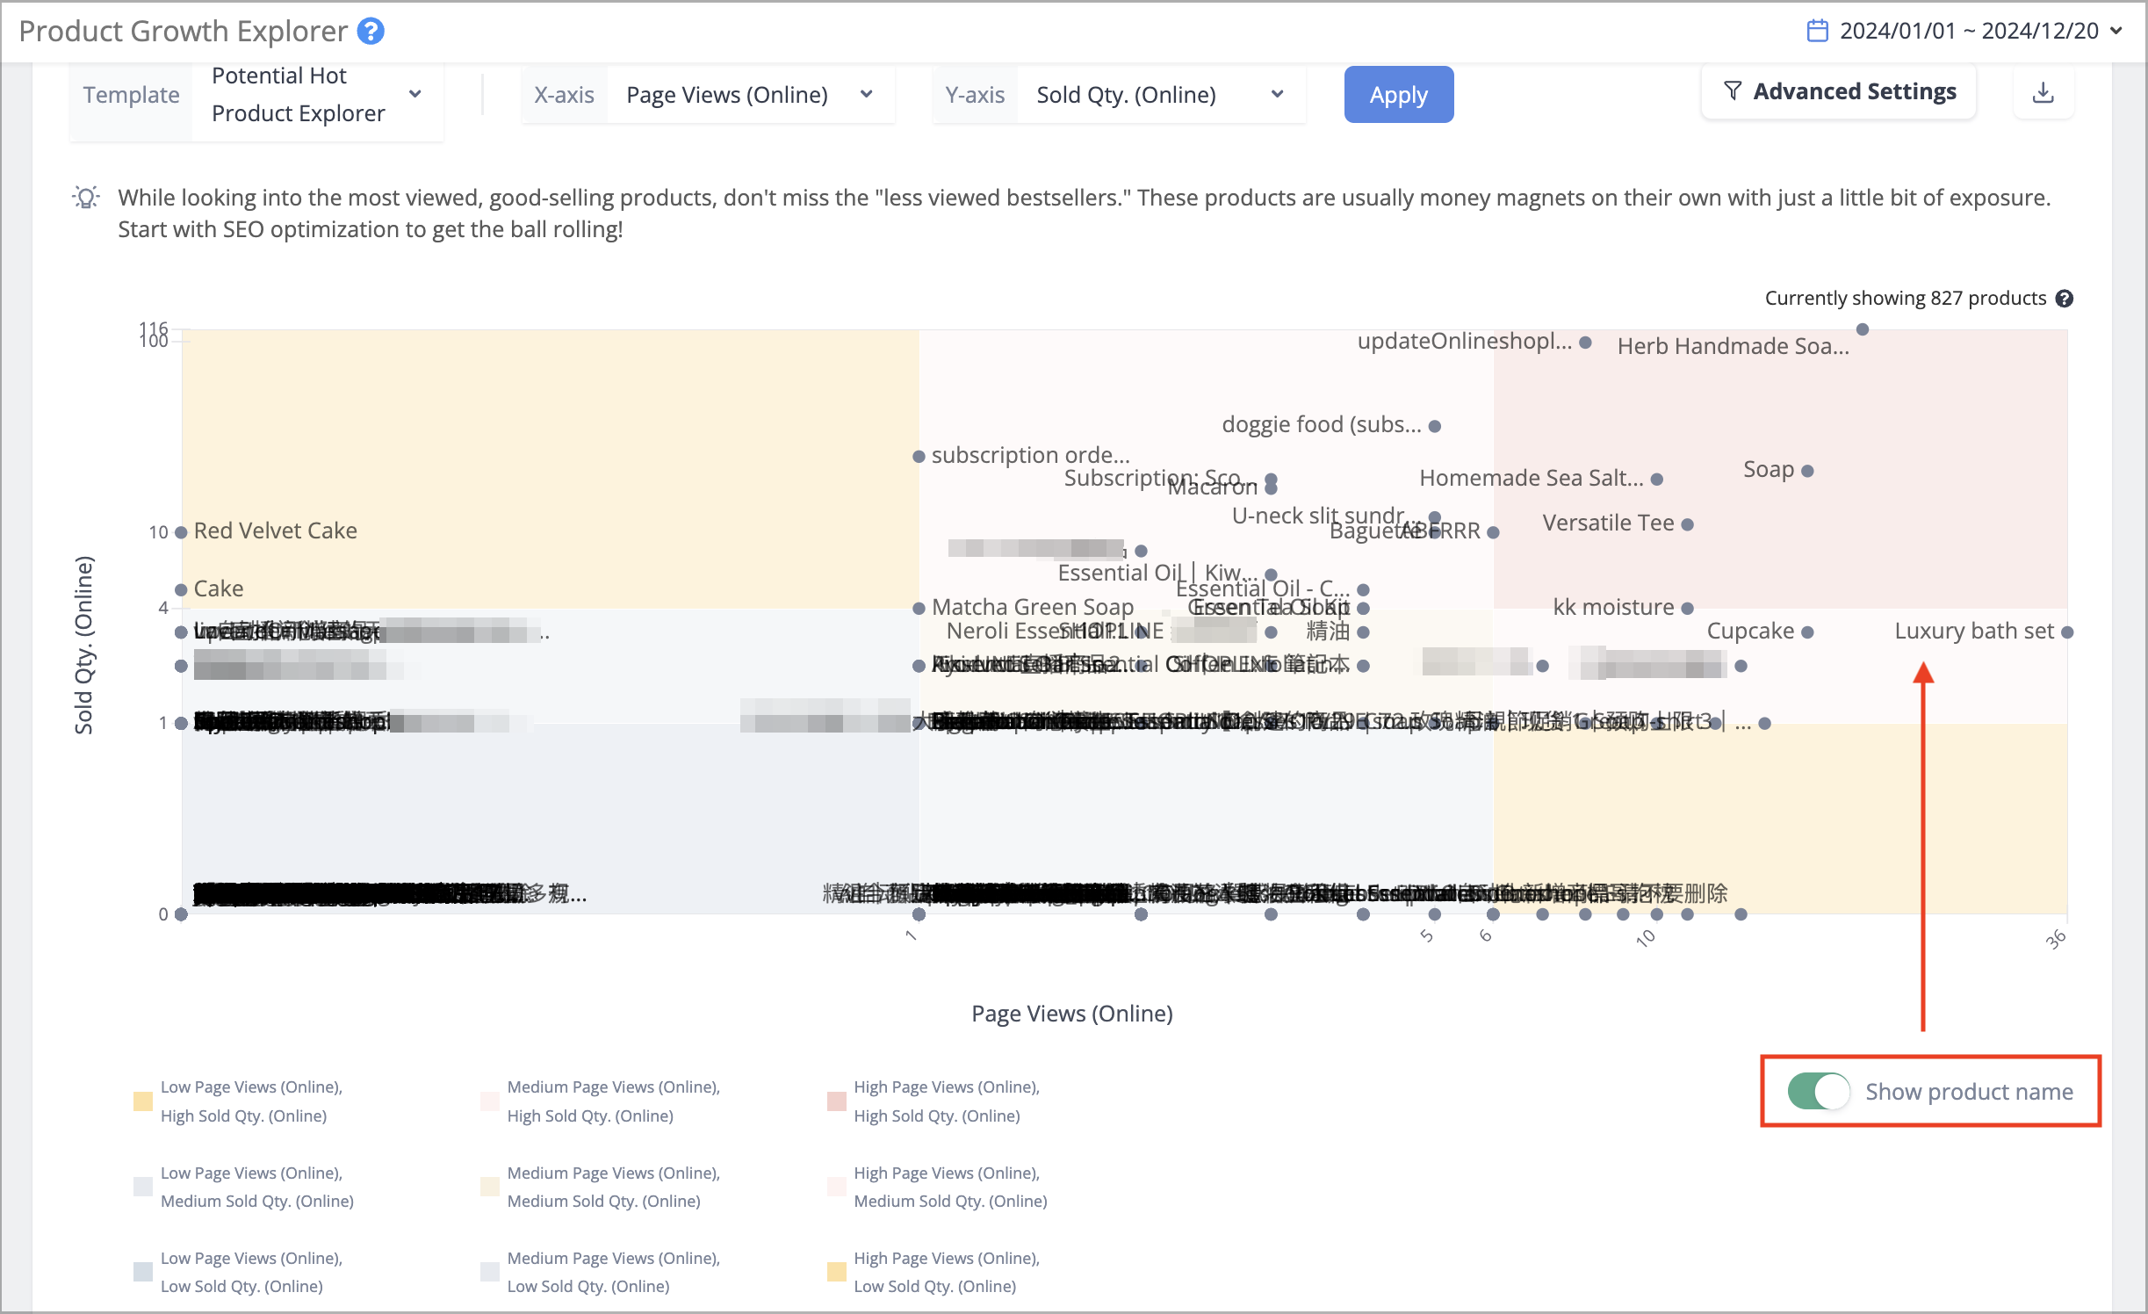Click the Cupcake data point
Viewport: 2148px width, 1314px height.
point(1807,632)
